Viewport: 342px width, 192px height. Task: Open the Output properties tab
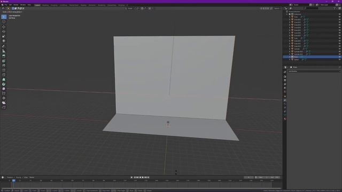coord(285,81)
